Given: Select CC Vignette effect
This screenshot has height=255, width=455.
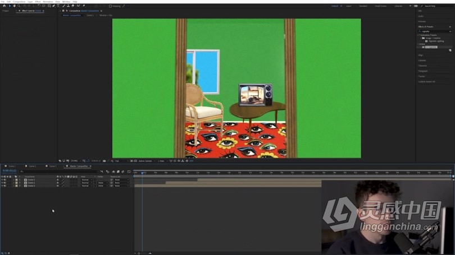Looking at the screenshot, I should tap(430, 47).
